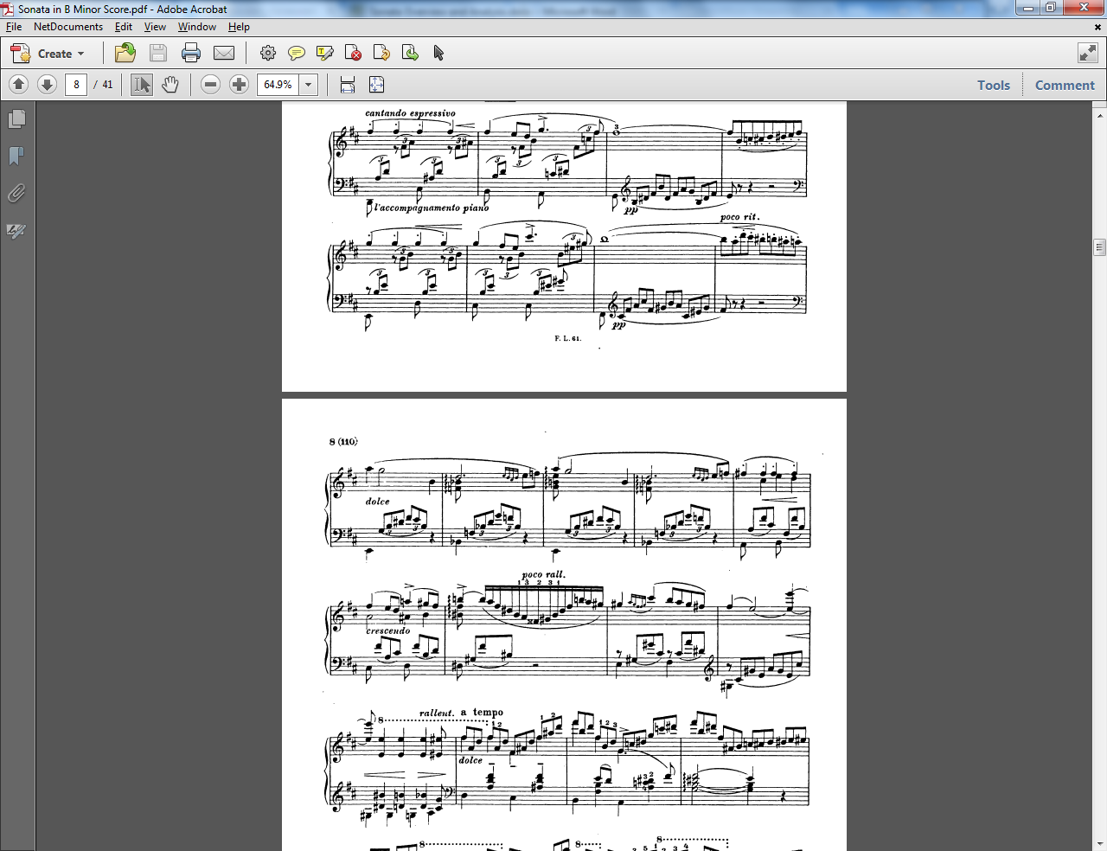1107x851 pixels.
Task: Zoom out with the minus button
Action: 210,85
